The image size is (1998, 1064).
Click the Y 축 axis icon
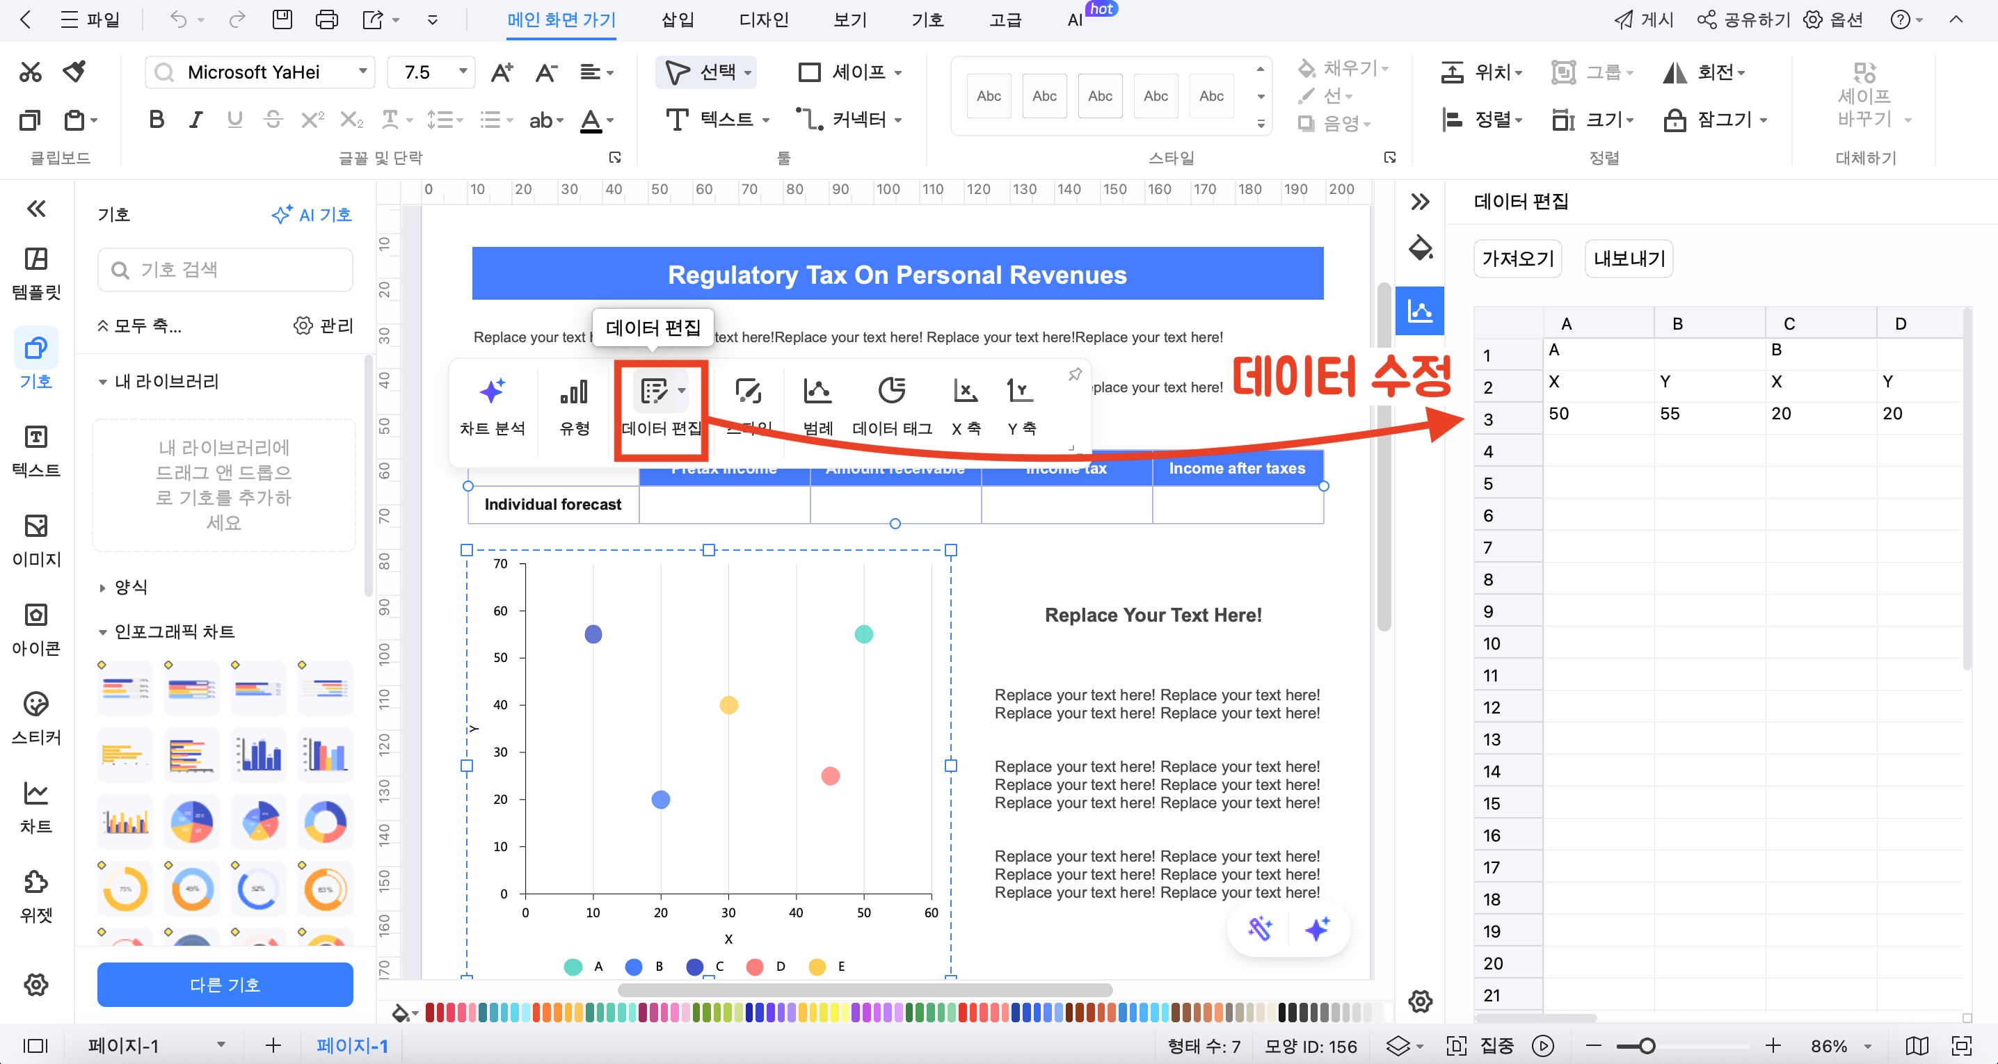click(1020, 392)
